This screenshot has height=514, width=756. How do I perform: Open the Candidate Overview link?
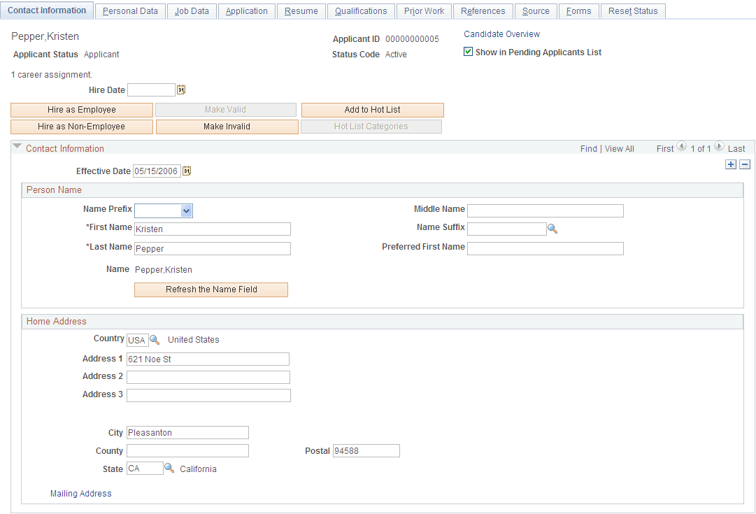coord(502,34)
